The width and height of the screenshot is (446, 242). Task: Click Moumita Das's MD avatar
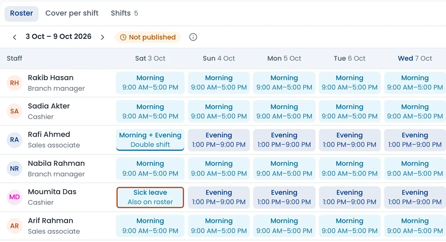click(x=14, y=197)
